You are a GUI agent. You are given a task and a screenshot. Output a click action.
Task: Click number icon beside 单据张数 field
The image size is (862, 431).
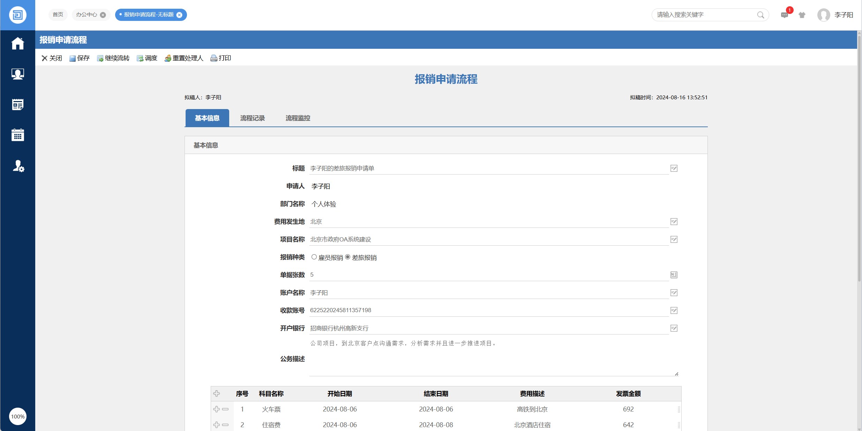click(x=674, y=275)
